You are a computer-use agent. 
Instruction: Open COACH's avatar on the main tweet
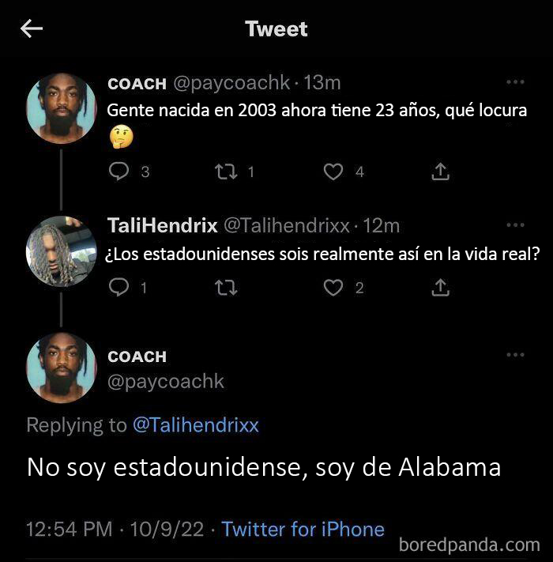pyautogui.click(x=61, y=368)
